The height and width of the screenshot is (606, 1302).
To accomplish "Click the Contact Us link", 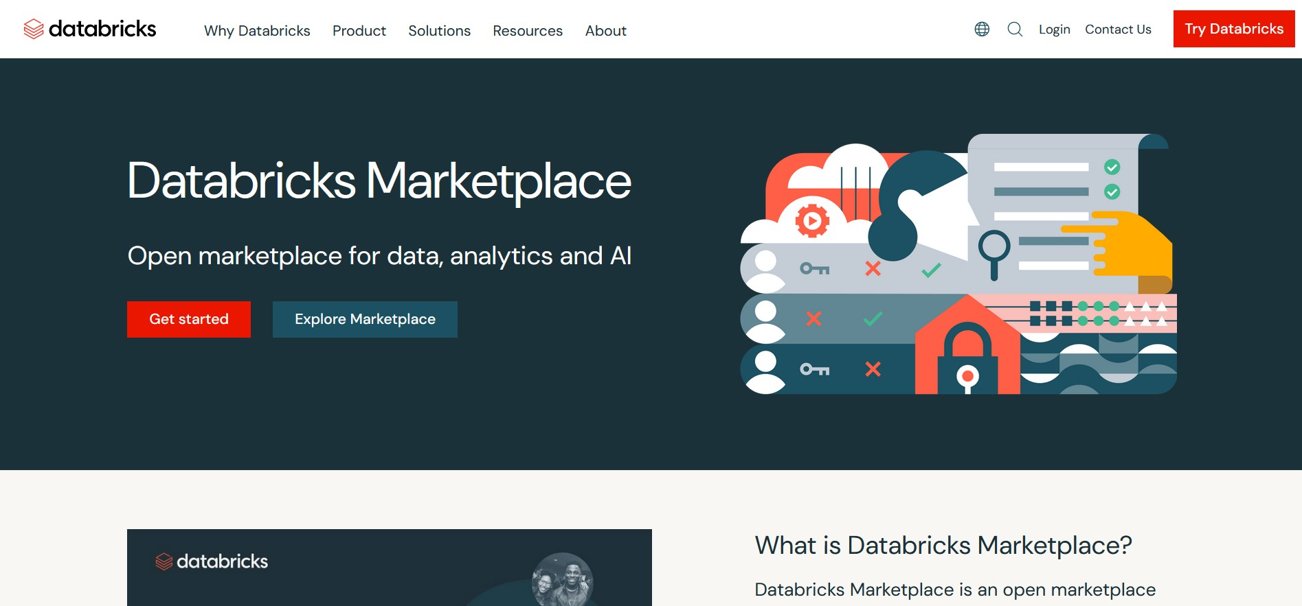I will [x=1118, y=30].
